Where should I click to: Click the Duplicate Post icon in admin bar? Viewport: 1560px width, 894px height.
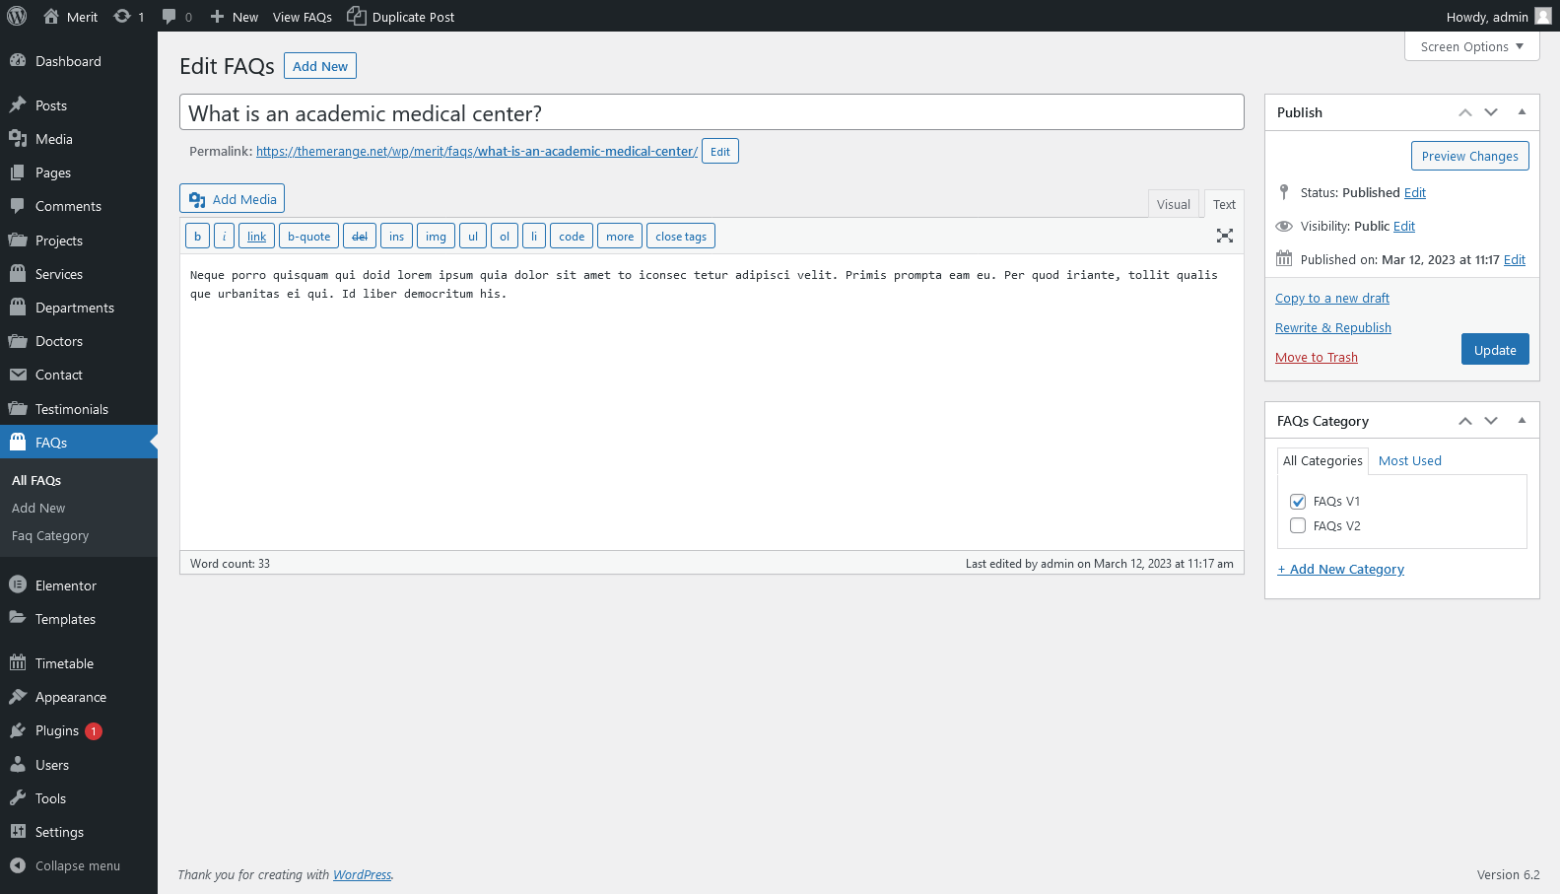click(356, 17)
